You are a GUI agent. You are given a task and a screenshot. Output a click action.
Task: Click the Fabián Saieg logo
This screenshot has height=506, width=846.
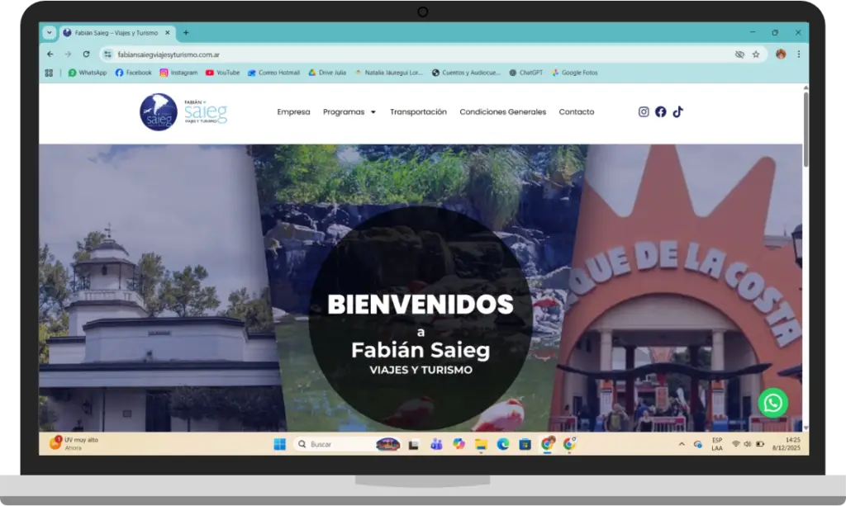[x=183, y=112]
